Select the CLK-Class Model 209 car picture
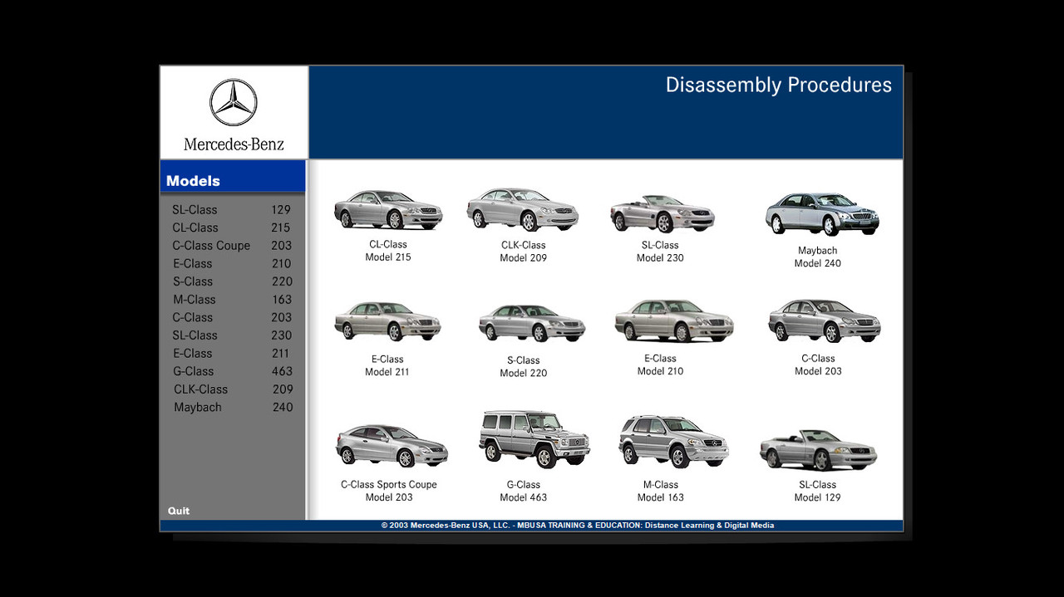 [523, 209]
